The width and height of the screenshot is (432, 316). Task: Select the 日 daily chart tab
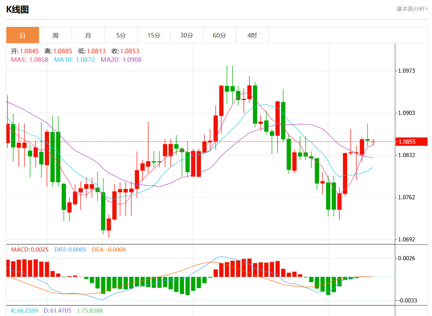tap(22, 35)
